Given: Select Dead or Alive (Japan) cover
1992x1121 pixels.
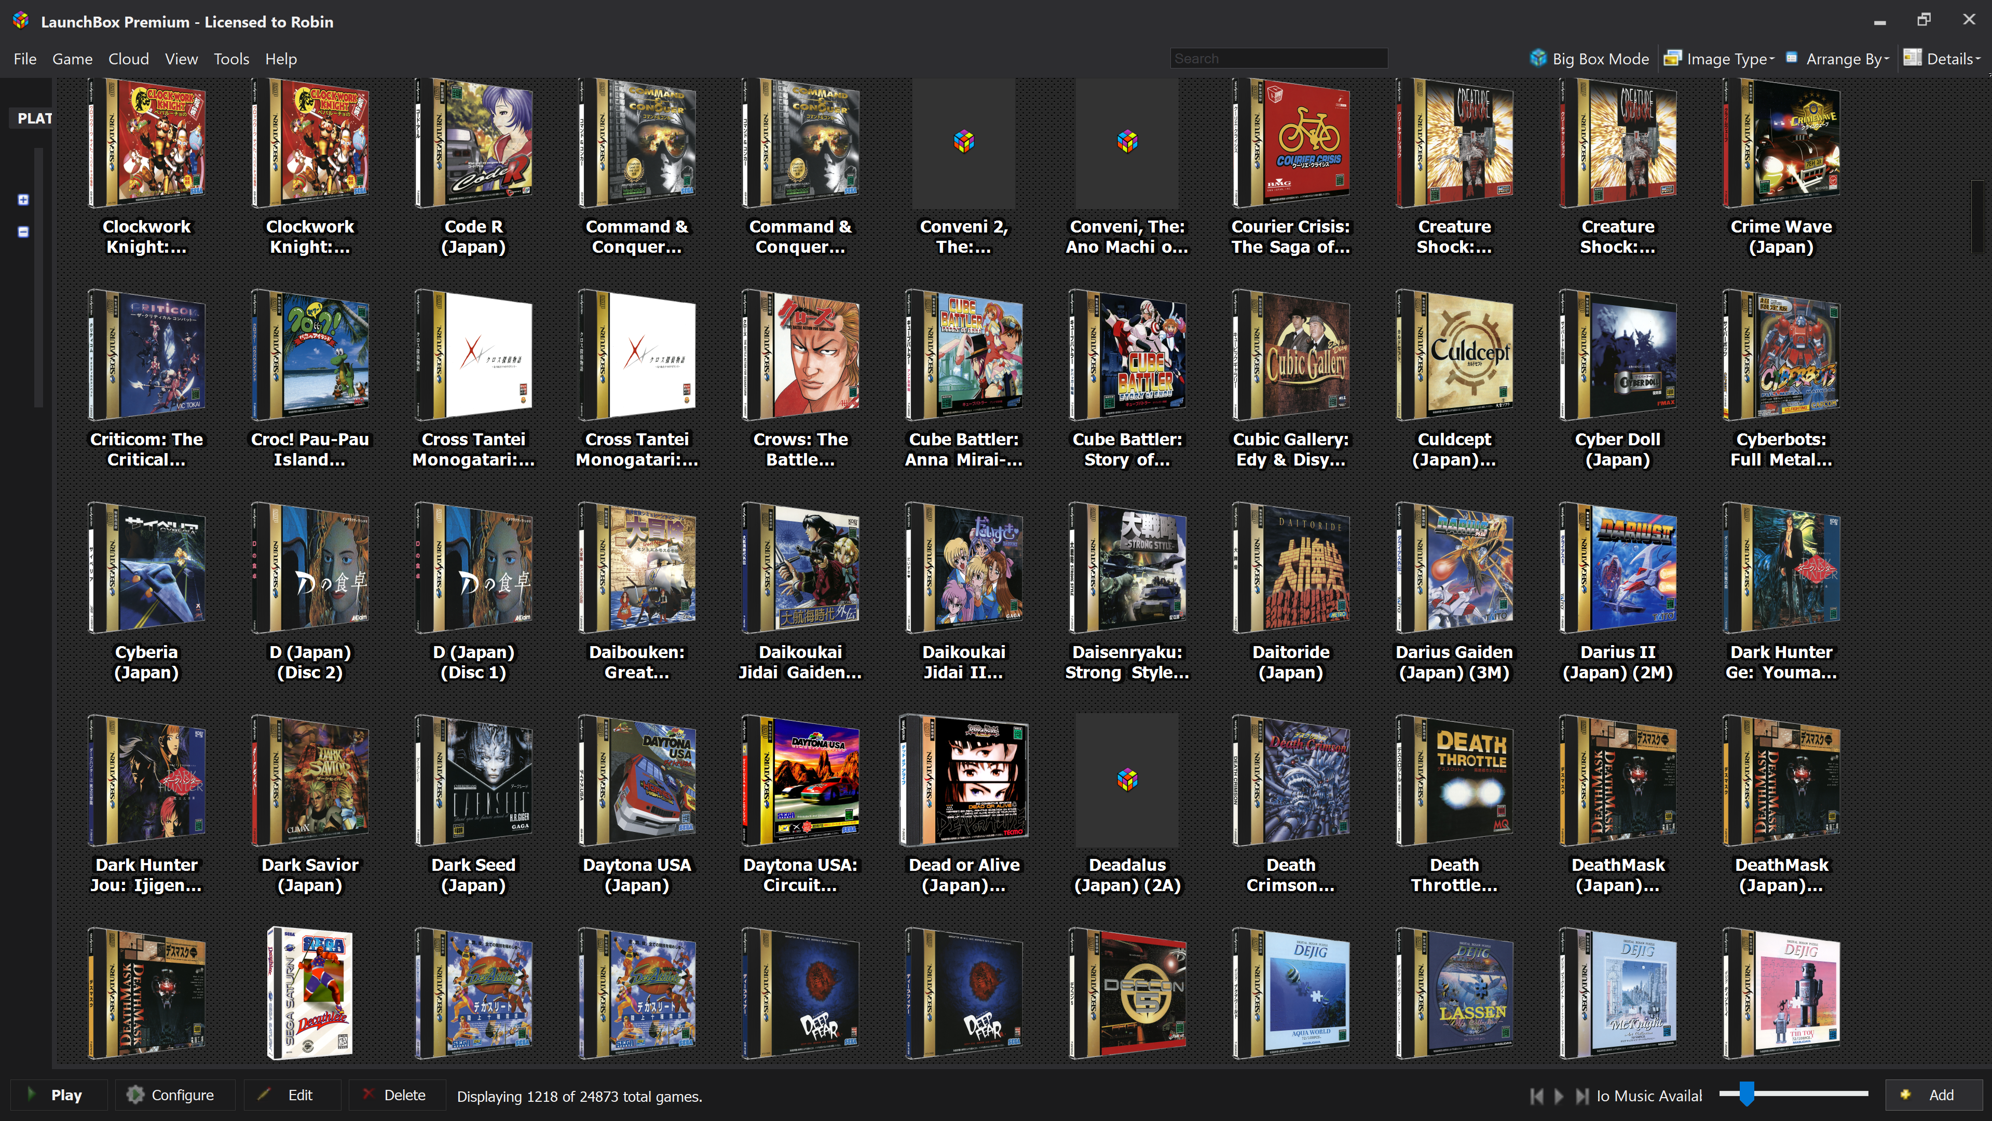Looking at the screenshot, I should click(x=963, y=781).
